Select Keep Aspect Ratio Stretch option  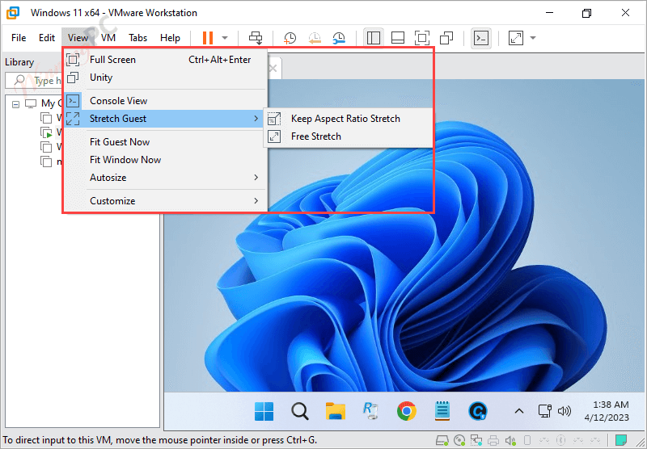pos(348,119)
